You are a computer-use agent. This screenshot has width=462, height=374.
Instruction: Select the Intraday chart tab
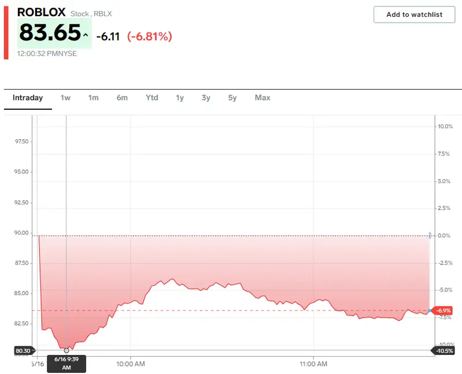(x=28, y=98)
